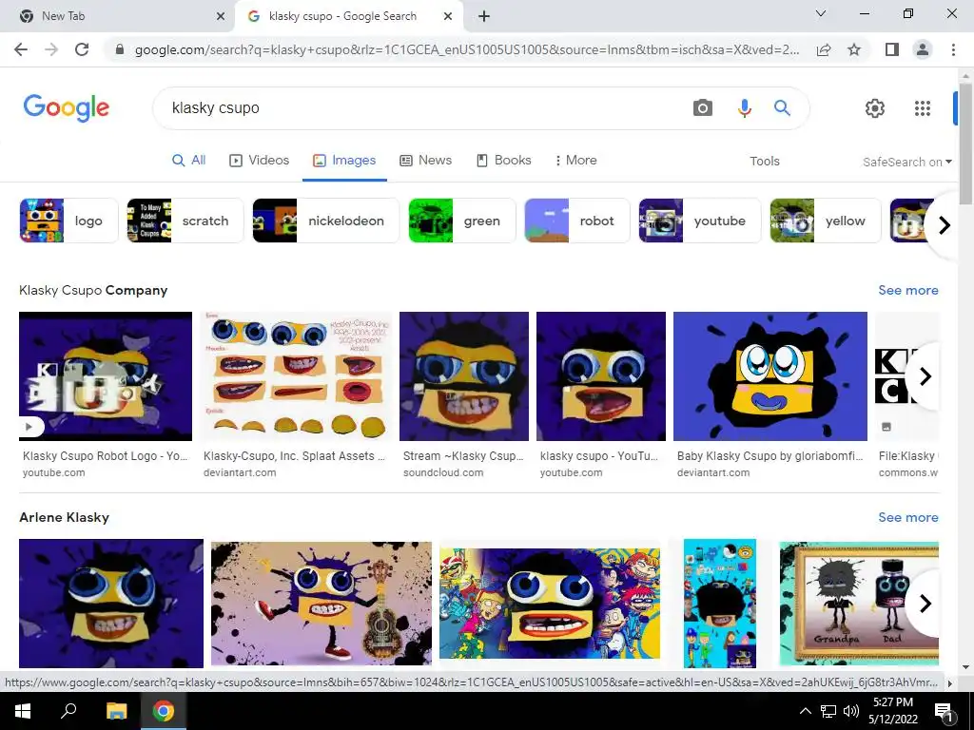Filter images by green chip
This screenshot has width=974, height=730.
[462, 221]
